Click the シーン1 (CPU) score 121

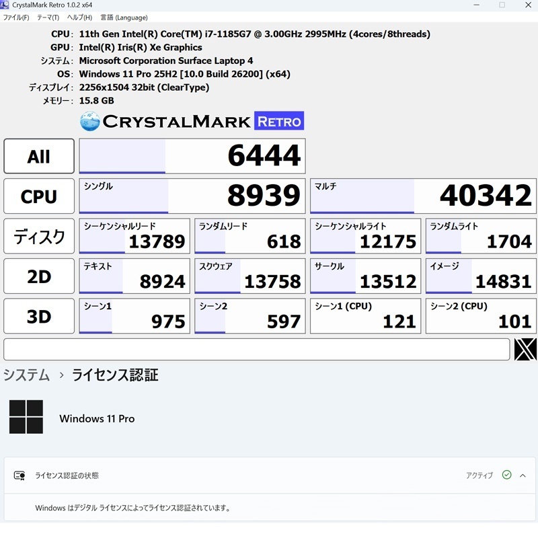tap(365, 316)
